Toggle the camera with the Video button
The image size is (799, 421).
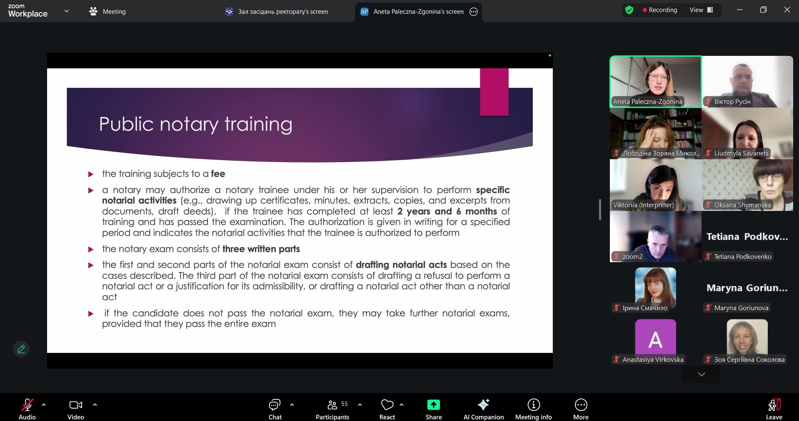(x=75, y=408)
